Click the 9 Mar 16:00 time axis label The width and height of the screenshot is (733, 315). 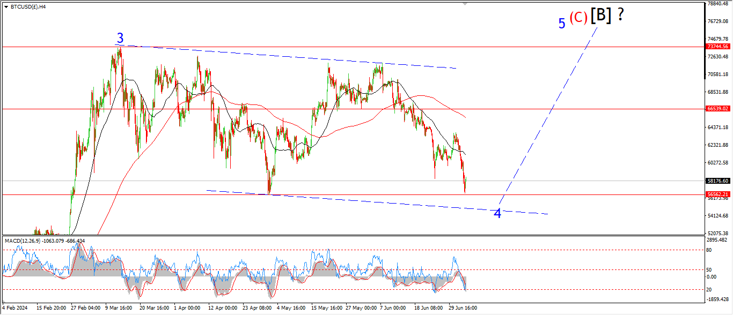119,308
